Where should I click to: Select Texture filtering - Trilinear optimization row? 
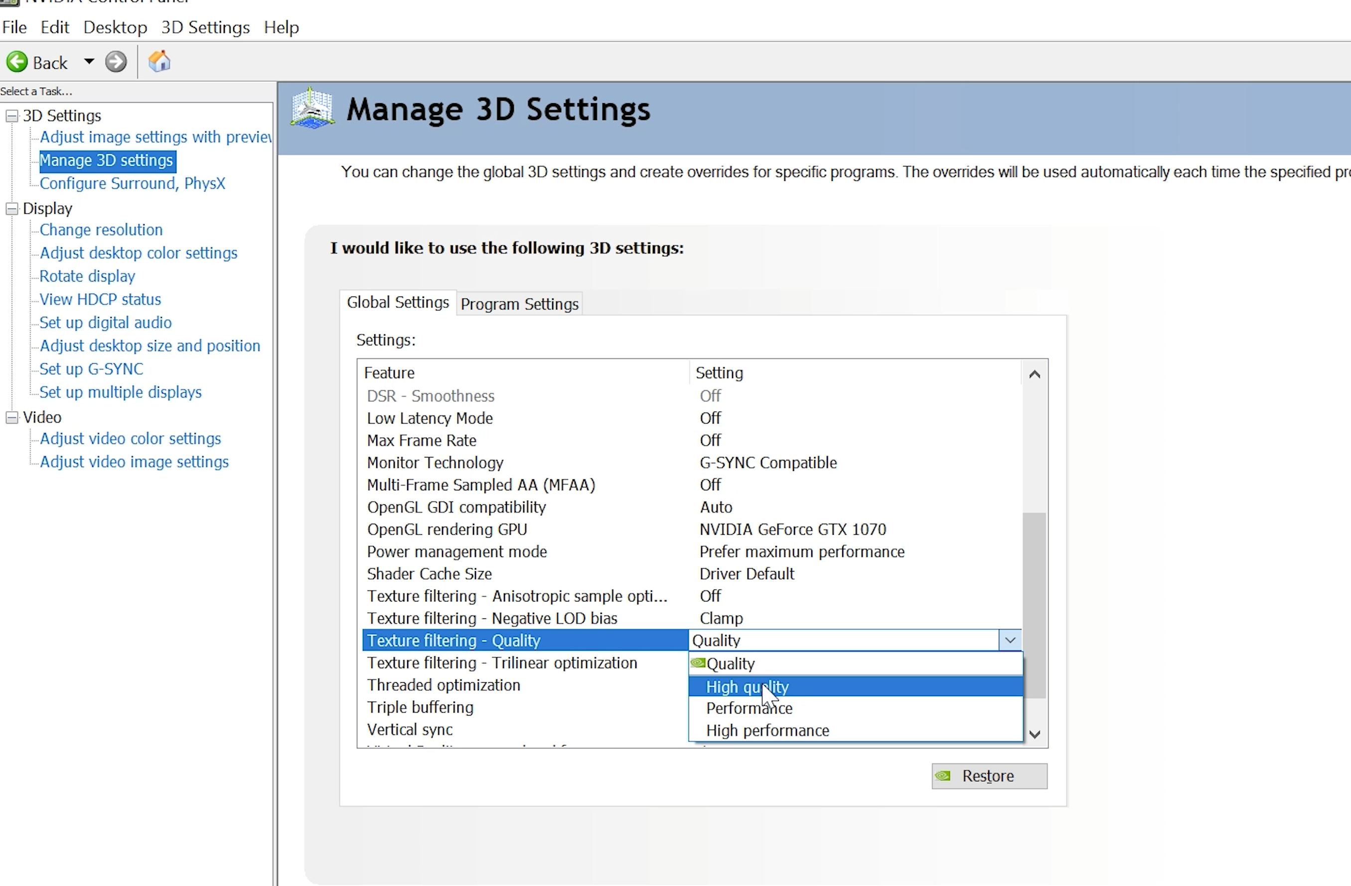point(525,663)
